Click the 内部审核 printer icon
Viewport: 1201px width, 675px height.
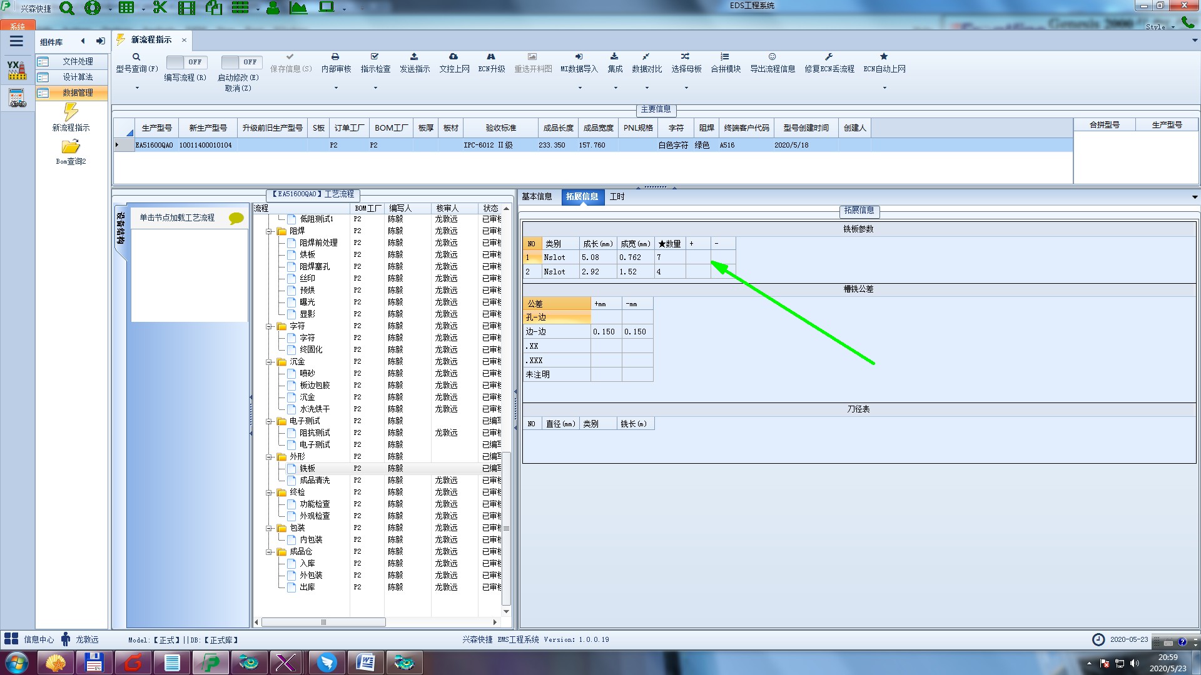[x=335, y=57]
